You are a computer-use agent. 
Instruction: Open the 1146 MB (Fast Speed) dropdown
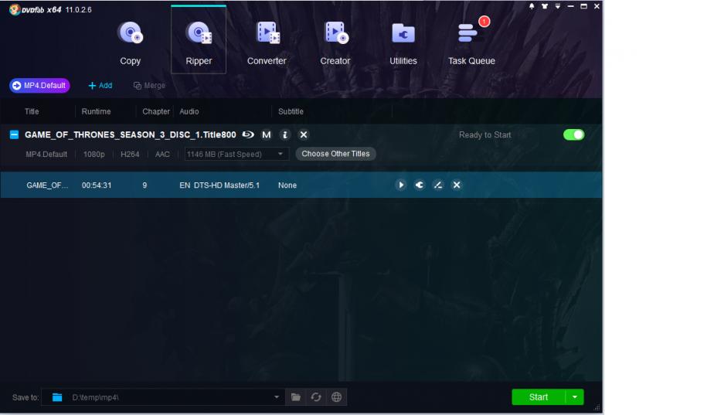coord(236,154)
